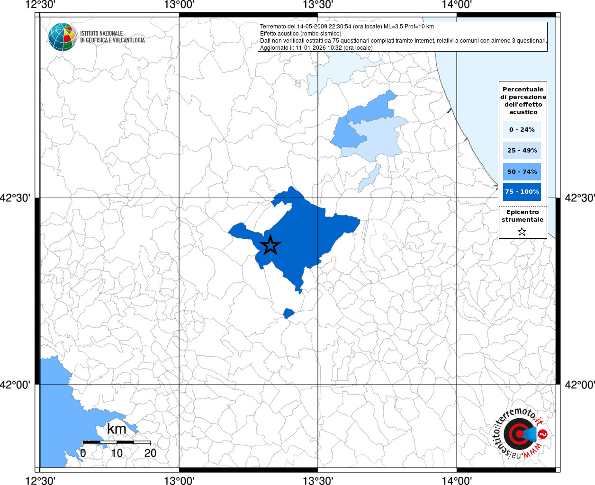Click the bottom axis label 13°00'
The image size is (595, 485).
tap(179, 481)
